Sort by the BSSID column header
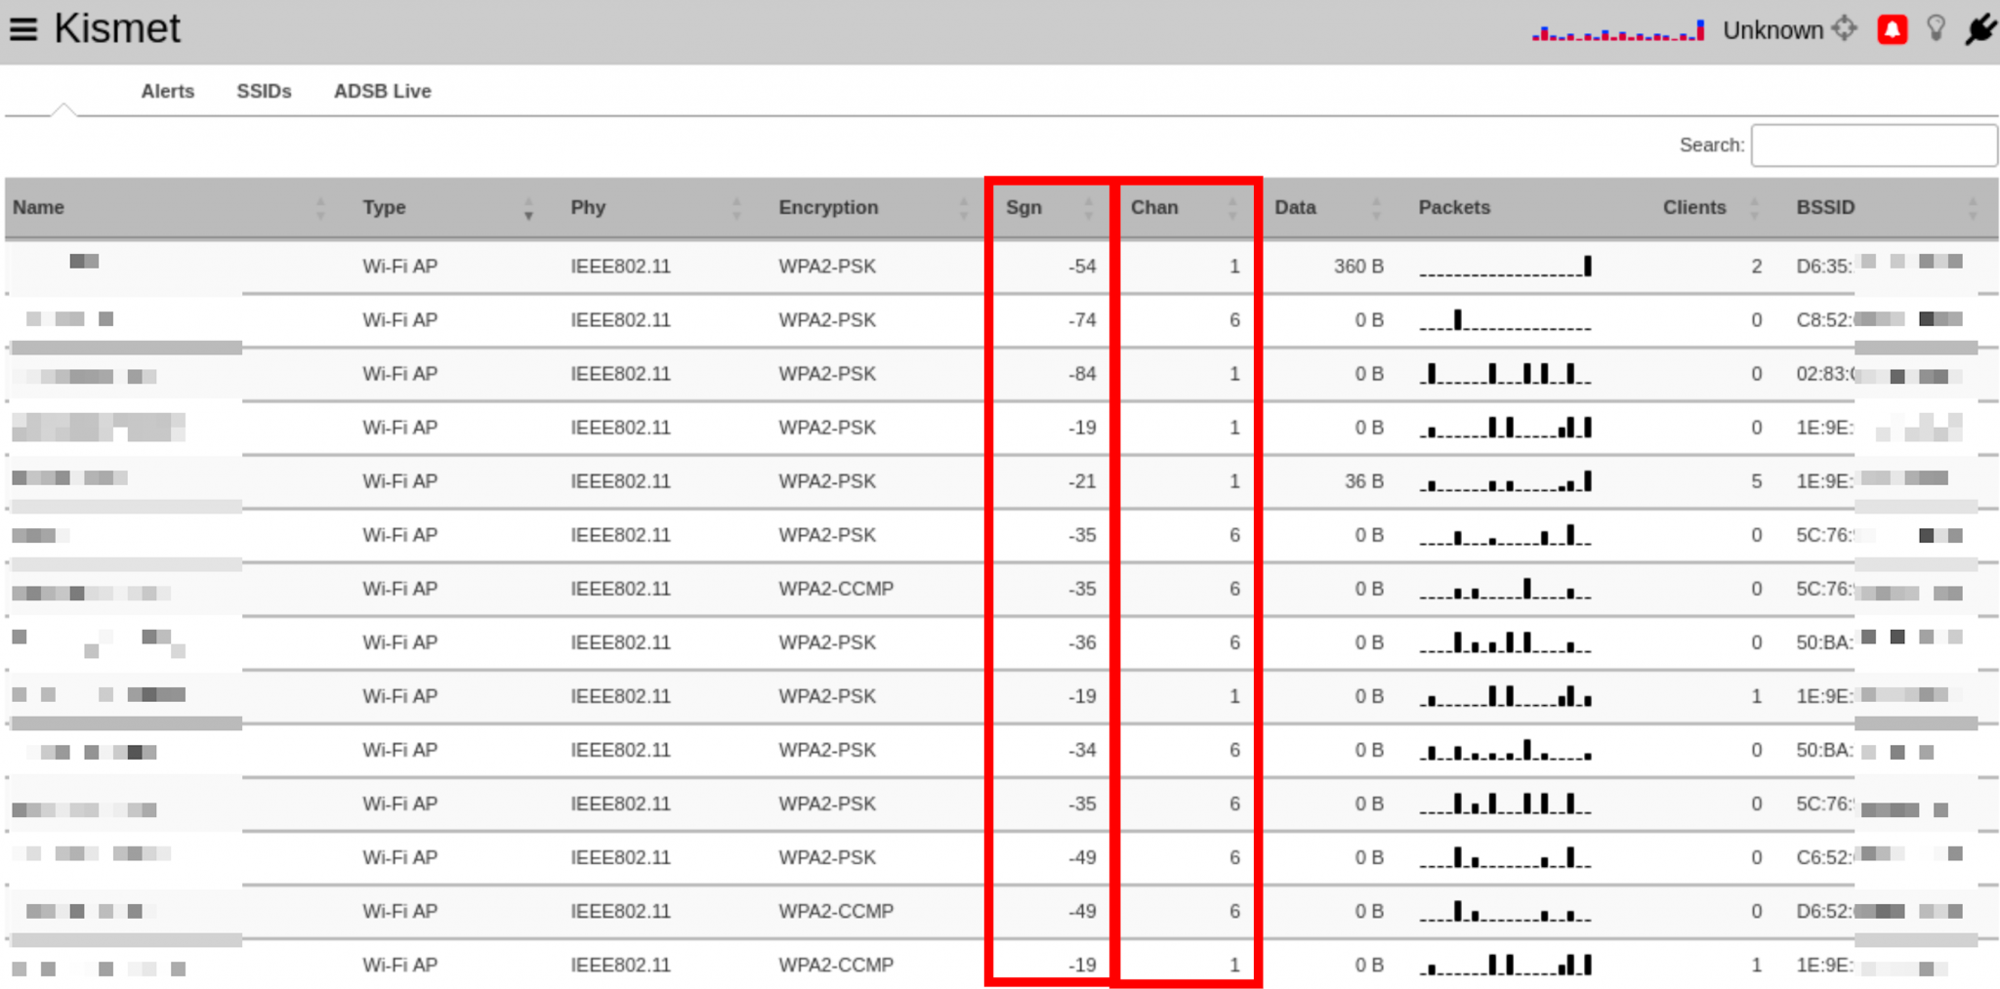Screen dimensions: 2000x989 pyautogui.click(x=1824, y=207)
